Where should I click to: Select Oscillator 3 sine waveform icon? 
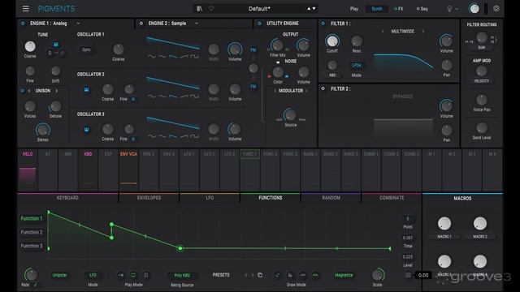click(x=152, y=136)
